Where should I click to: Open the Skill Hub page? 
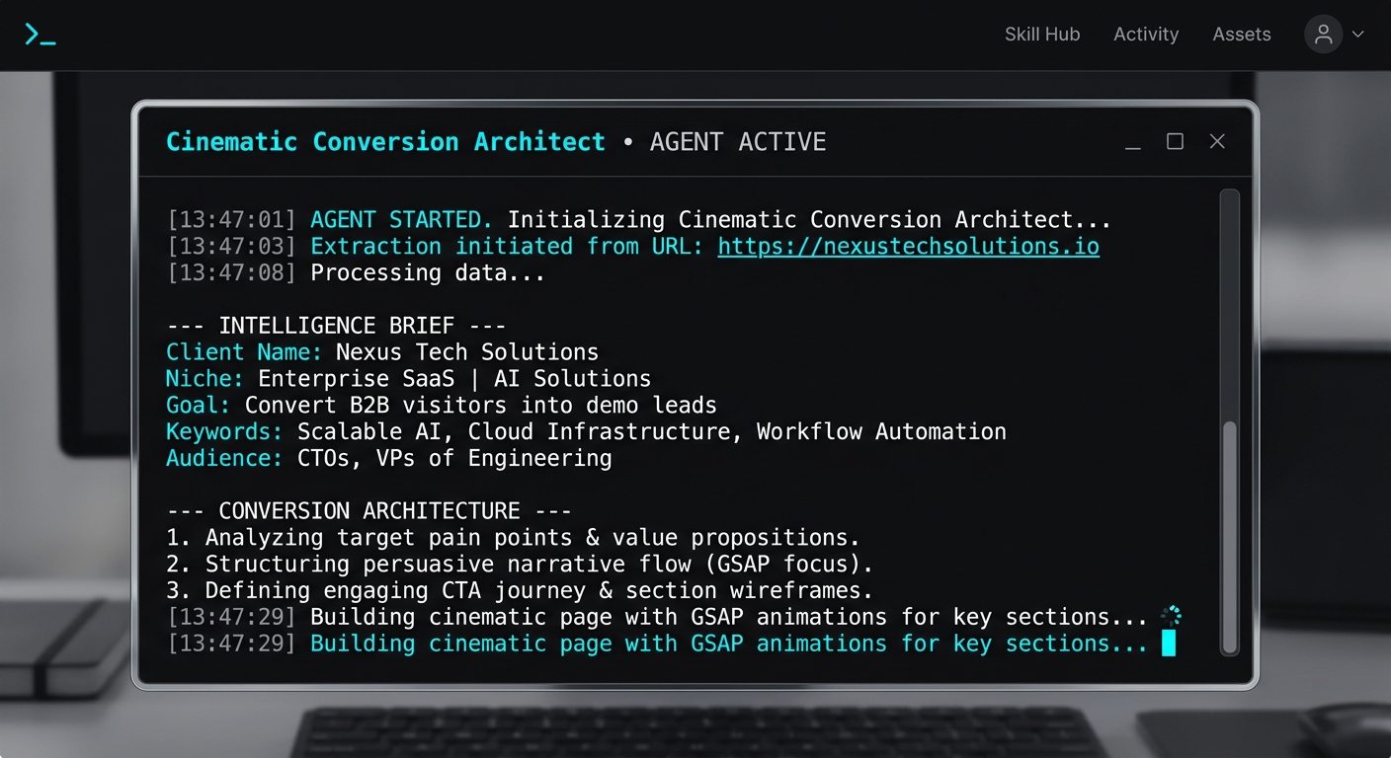[x=1042, y=35]
